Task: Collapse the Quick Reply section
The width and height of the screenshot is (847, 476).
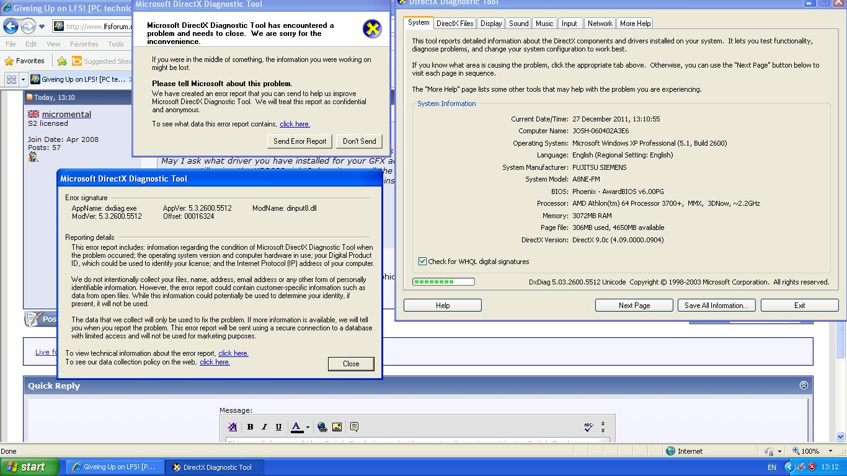Action: click(x=804, y=386)
